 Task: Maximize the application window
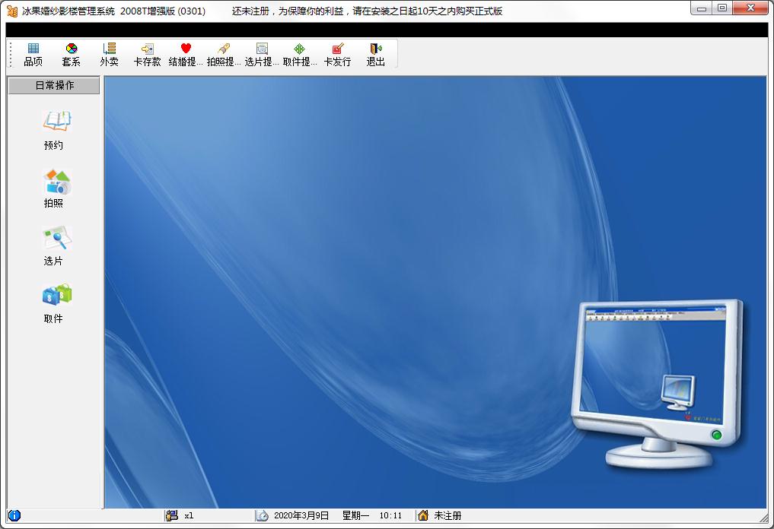point(722,8)
